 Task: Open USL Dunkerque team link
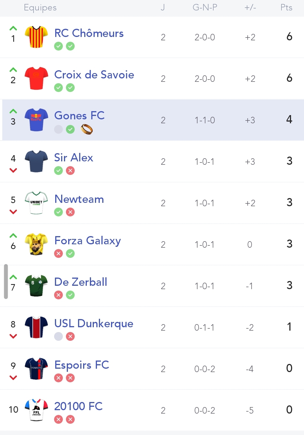[94, 323]
